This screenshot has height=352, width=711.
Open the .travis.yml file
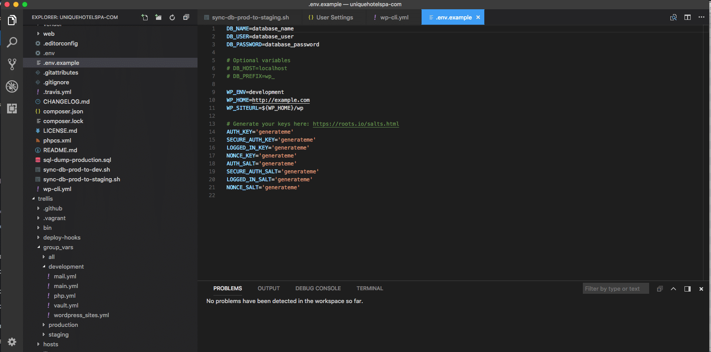point(110,92)
